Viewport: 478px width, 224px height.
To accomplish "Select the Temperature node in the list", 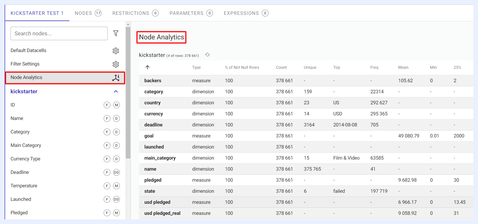I will click(24, 186).
